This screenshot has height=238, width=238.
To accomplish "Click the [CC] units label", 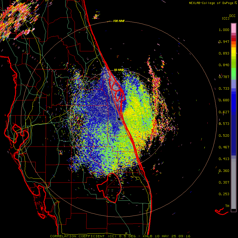I will [x=226, y=18].
